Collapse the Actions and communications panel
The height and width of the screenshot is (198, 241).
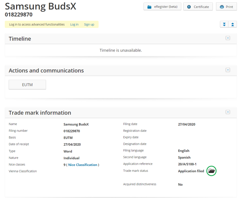click(x=228, y=70)
